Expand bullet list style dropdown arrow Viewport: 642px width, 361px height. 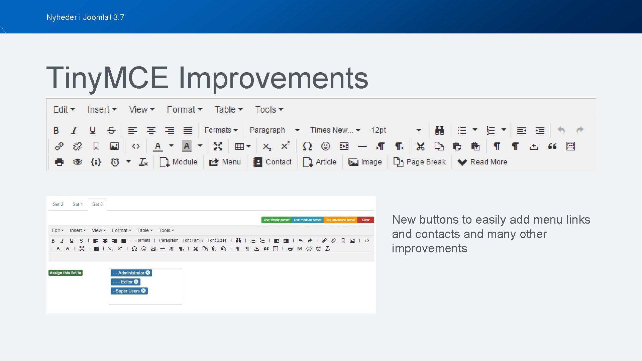(x=475, y=130)
